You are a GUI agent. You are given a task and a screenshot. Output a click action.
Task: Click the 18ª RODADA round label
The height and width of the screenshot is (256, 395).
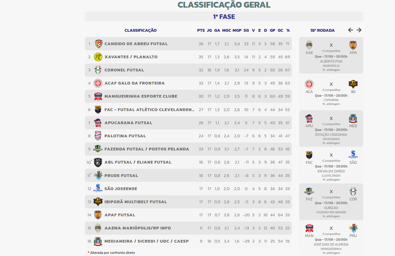click(322, 30)
